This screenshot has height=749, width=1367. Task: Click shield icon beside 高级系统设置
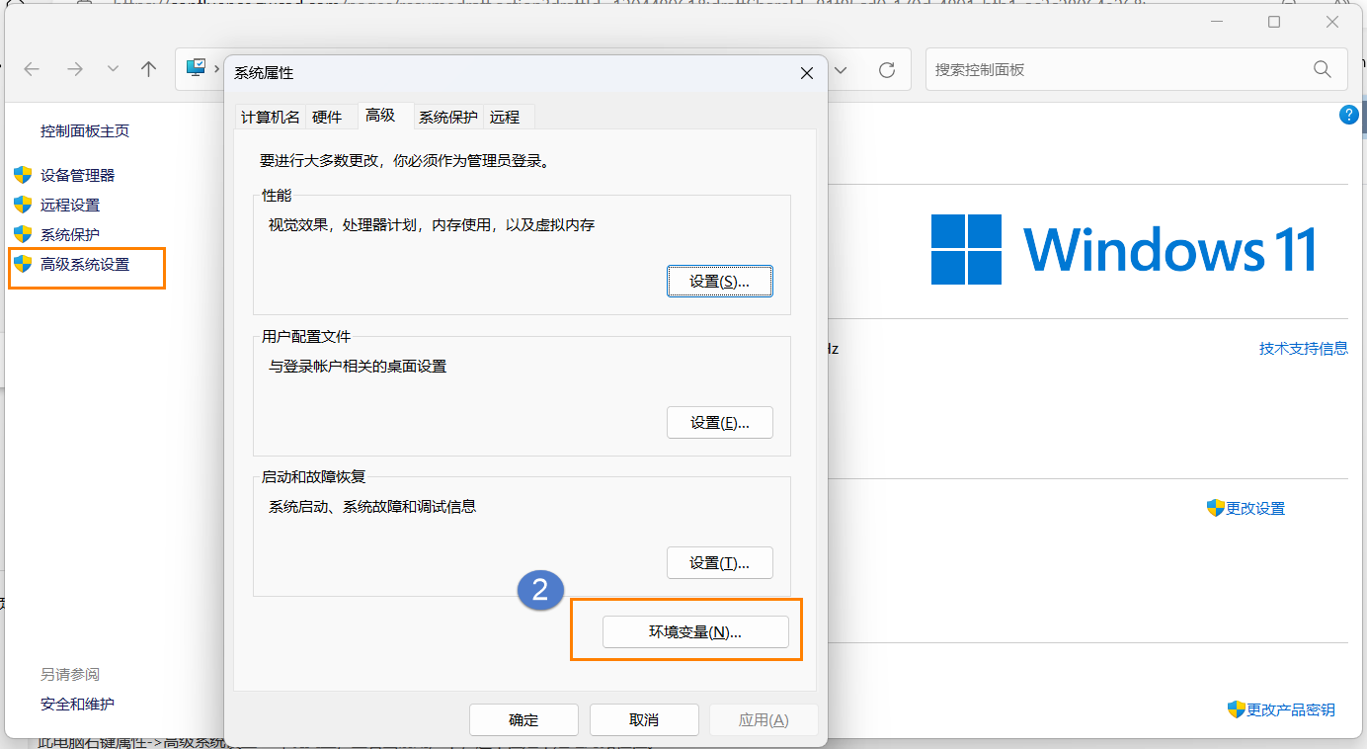[23, 264]
